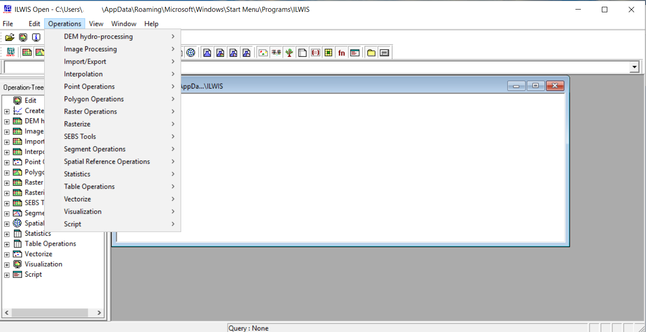Open a map using the Open toolbar icon
The width and height of the screenshot is (646, 332).
pyautogui.click(x=10, y=37)
